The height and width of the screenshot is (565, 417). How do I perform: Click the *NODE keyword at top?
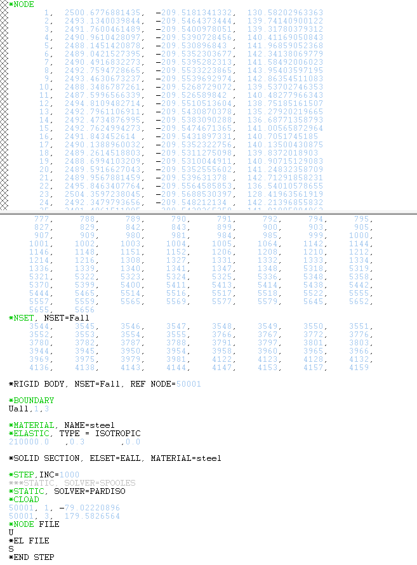coord(21,4)
